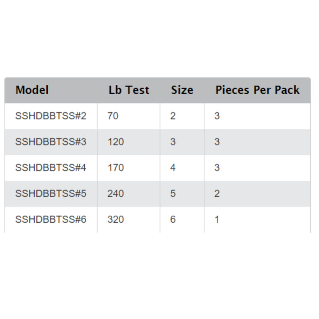Click size value 5 in SSHDBBTSS#5 row
The width and height of the screenshot is (319, 319).
click(x=173, y=194)
